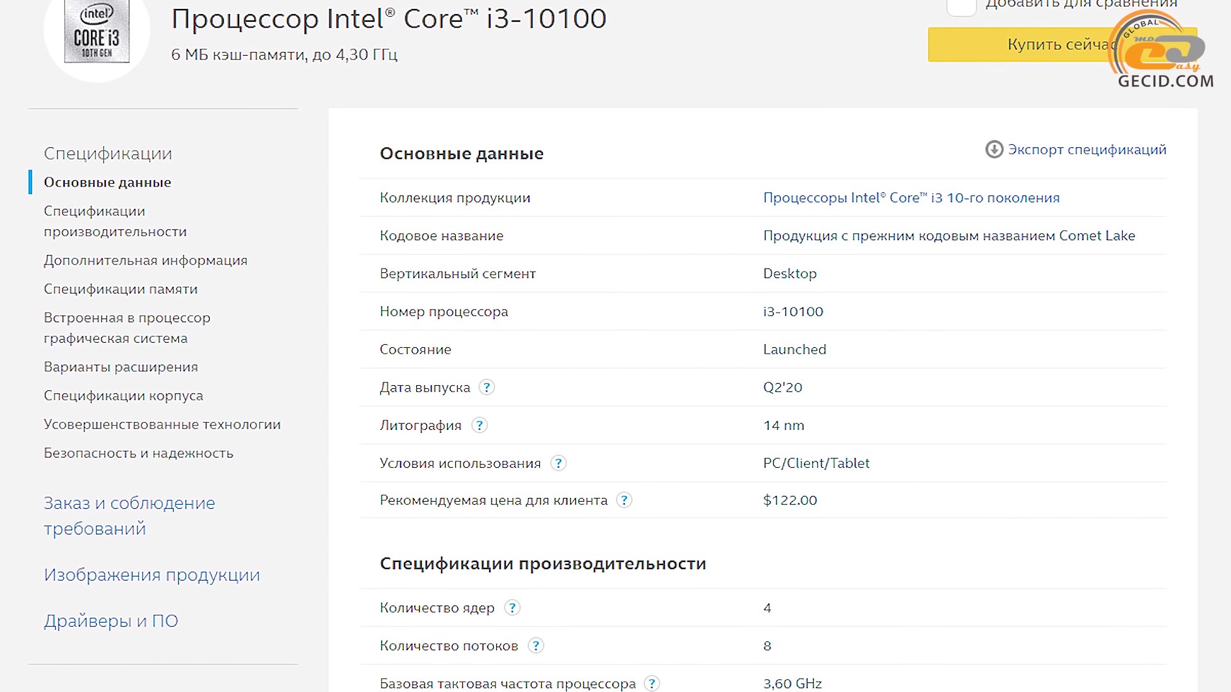Open help icon for Дата выпуска
Screen dimensions: 1231x692
coord(487,387)
